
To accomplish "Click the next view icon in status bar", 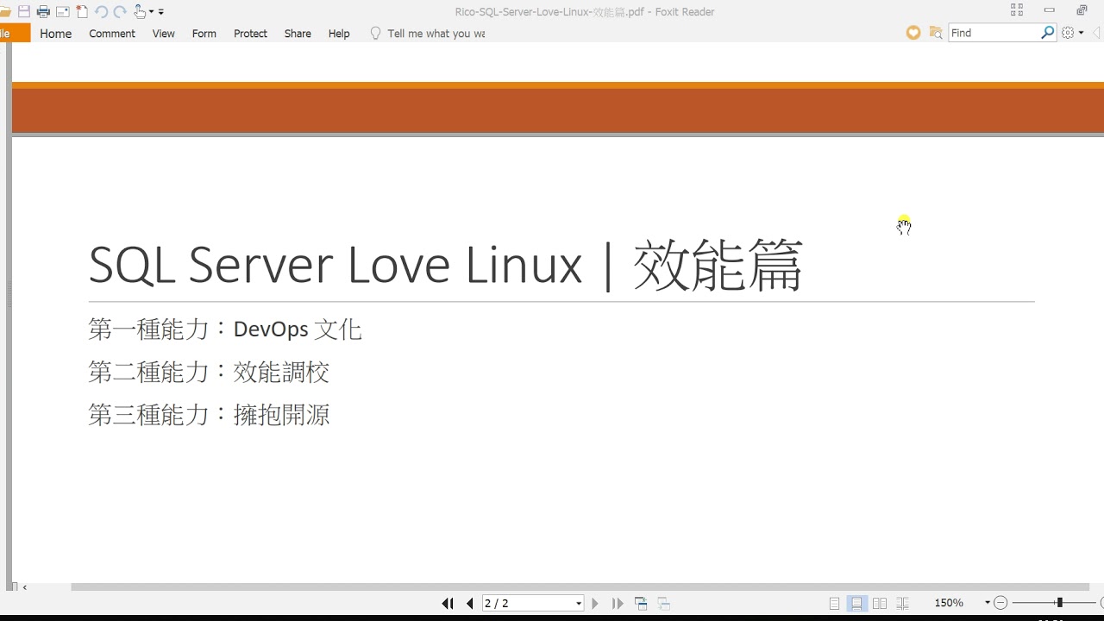I will click(x=663, y=604).
